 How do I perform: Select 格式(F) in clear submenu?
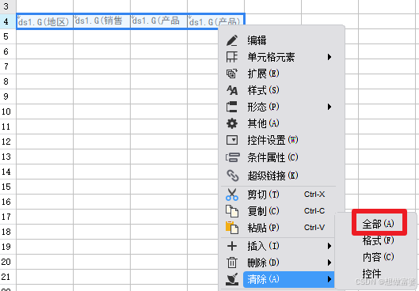point(379,240)
